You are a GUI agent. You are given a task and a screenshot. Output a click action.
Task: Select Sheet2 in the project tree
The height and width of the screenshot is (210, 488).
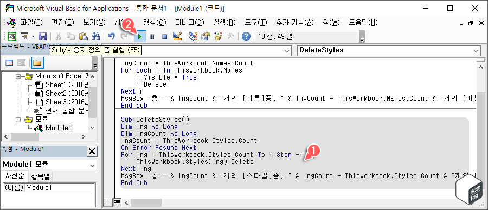61,93
